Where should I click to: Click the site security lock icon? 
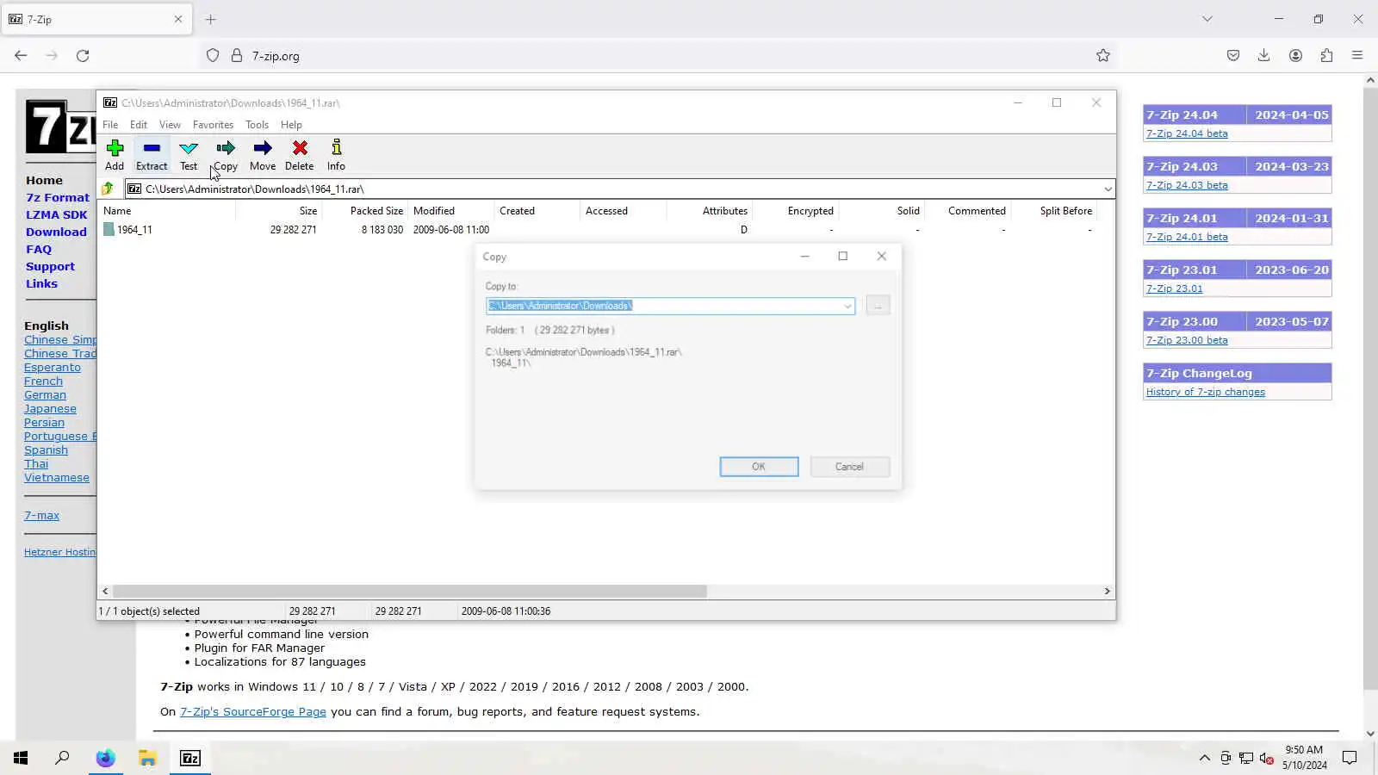[237, 55]
